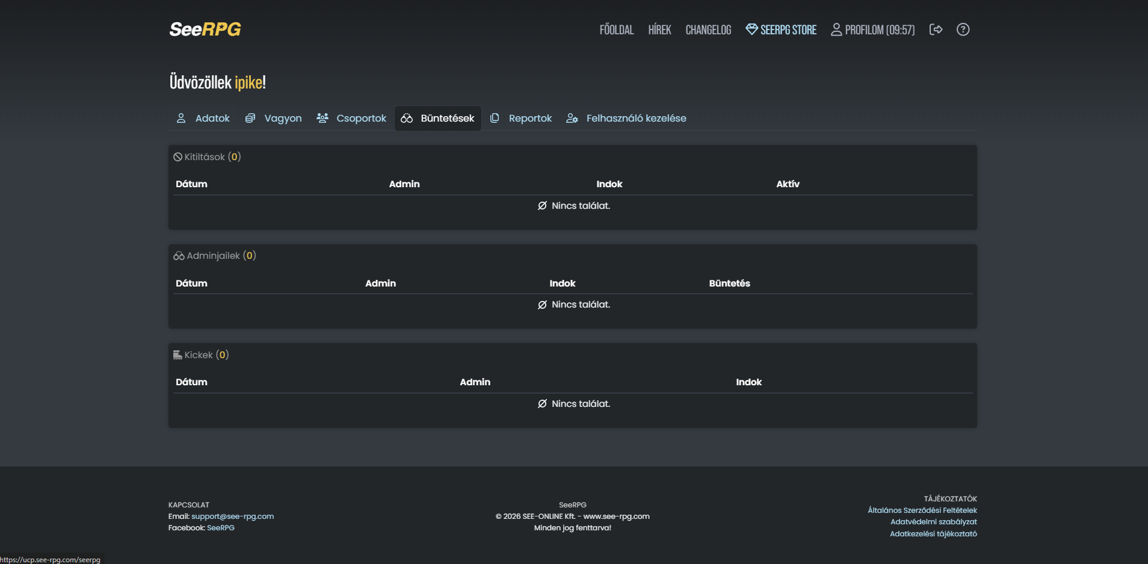This screenshot has width=1148, height=564.
Task: Select the Büntetések tab
Action: [438, 118]
